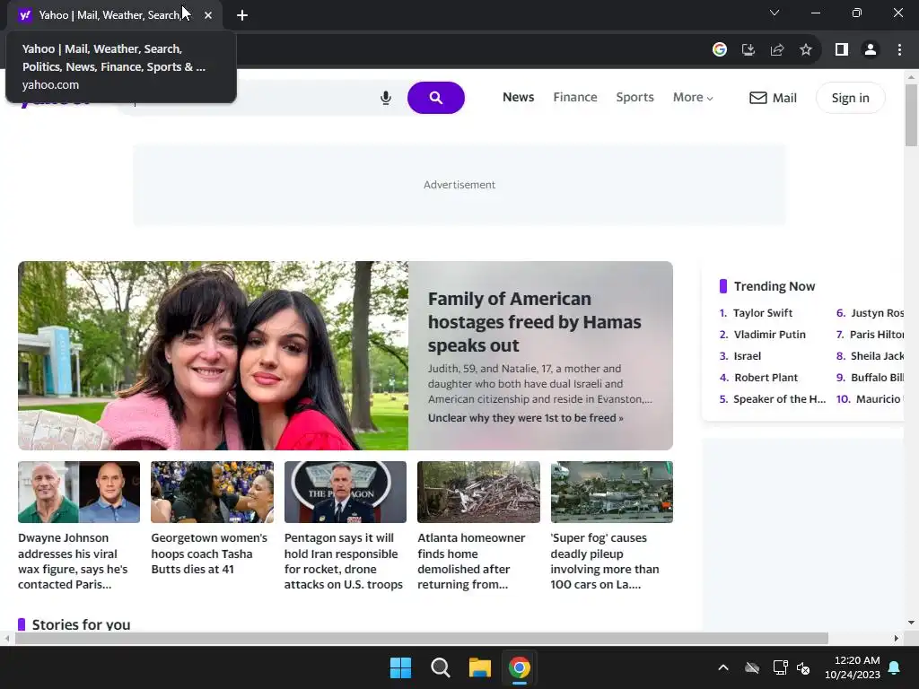Click the horizontal scrollbar thumb
Screen dimensions: 919x689
(x=421, y=638)
